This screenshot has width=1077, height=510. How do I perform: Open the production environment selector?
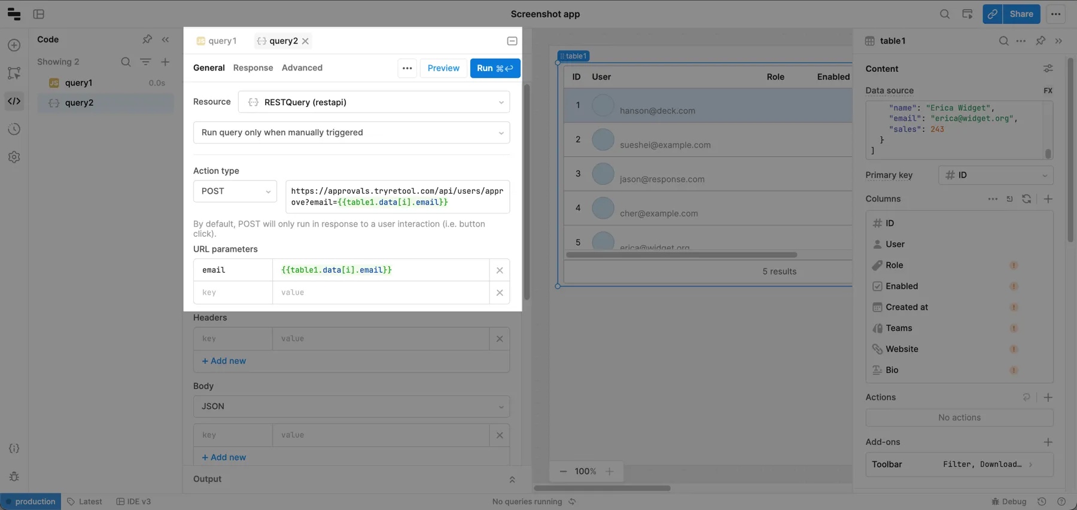click(x=31, y=502)
